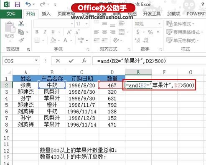Click the Redo arrow icon
This screenshot has width=206, height=165.
(42, 5)
